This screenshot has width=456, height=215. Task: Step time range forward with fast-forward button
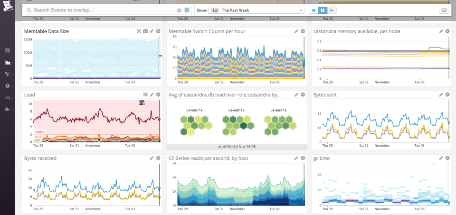(332, 10)
